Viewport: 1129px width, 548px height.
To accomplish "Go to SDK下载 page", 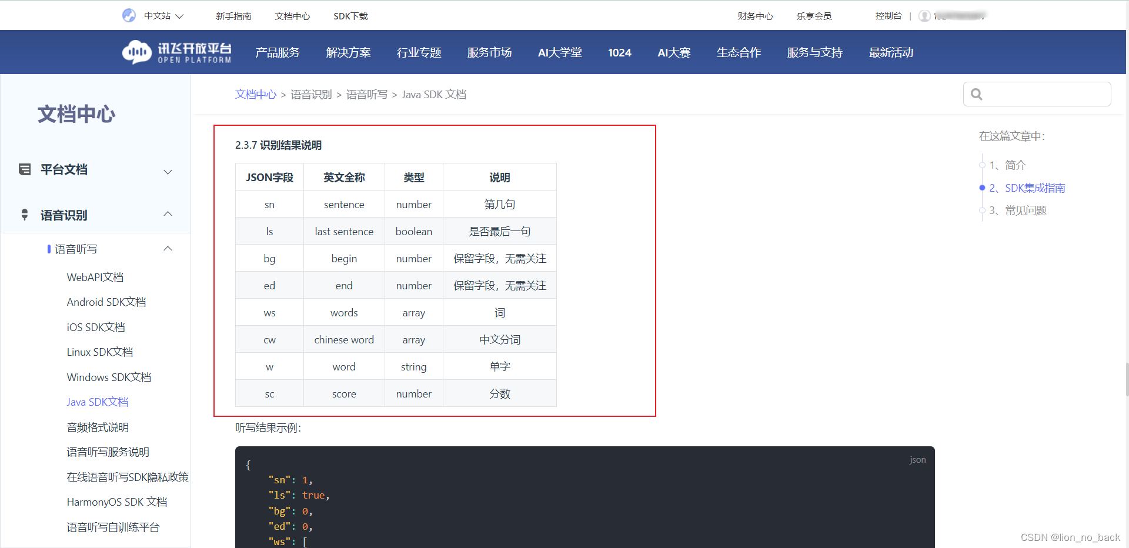I will click(350, 16).
